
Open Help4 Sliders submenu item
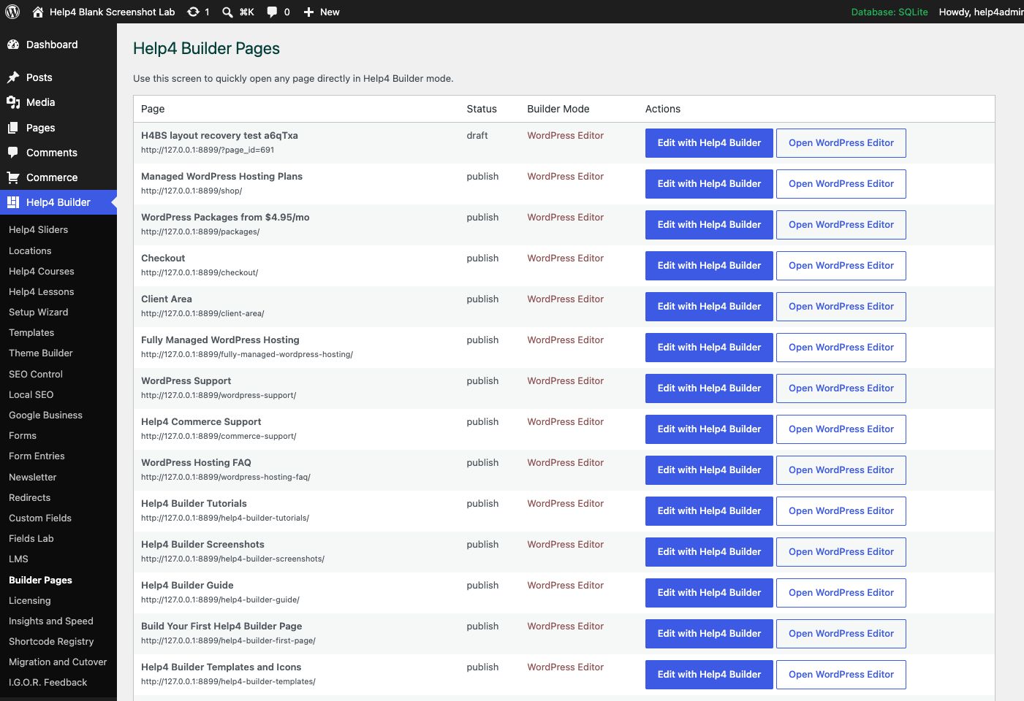38,229
